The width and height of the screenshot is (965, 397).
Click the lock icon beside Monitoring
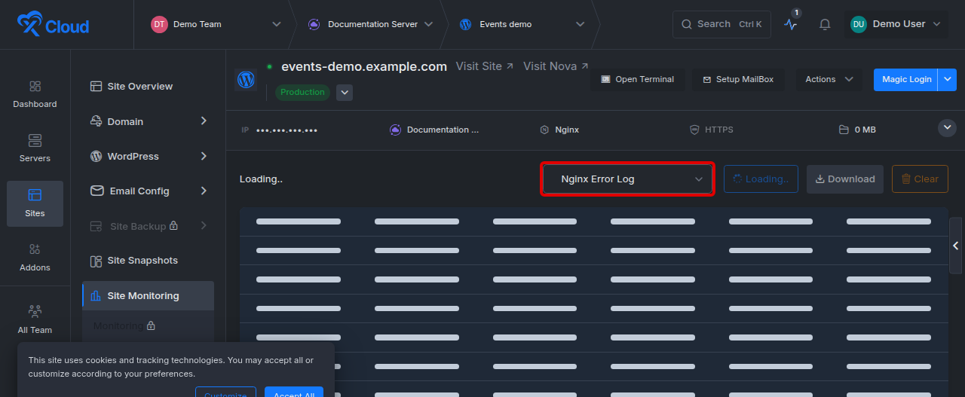(x=151, y=326)
